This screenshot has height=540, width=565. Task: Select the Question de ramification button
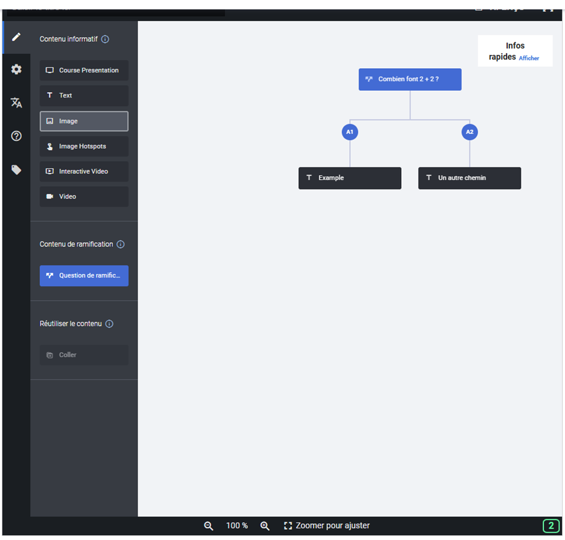point(84,276)
